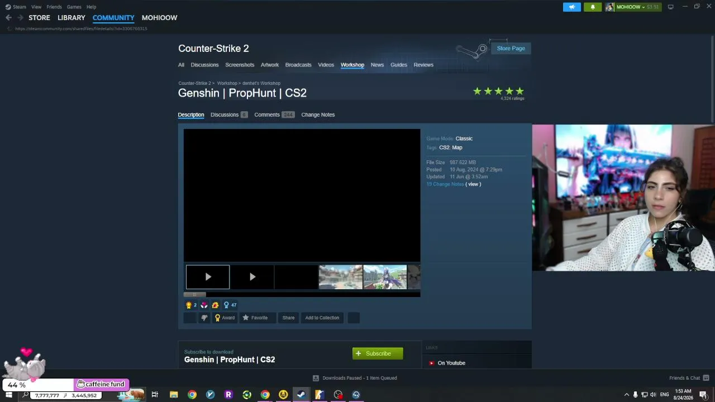Open the Friends menu
This screenshot has width=715, height=402.
54,7
